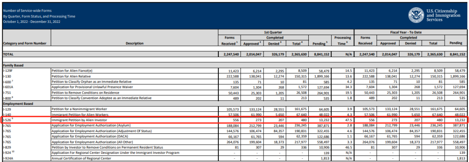The height and width of the screenshot is (162, 469).
Task: Click the Family Based section header
Action: [x=13, y=65]
